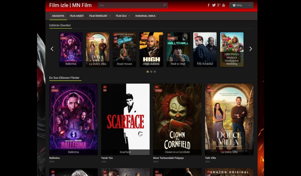The height and width of the screenshot is (176, 301).
Task: Go to the Anasayfa tab
Action: (x=58, y=16)
